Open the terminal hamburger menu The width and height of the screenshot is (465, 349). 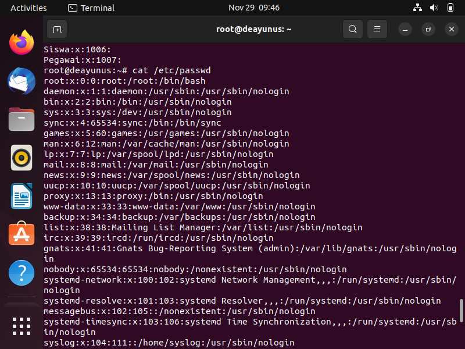tap(377, 29)
